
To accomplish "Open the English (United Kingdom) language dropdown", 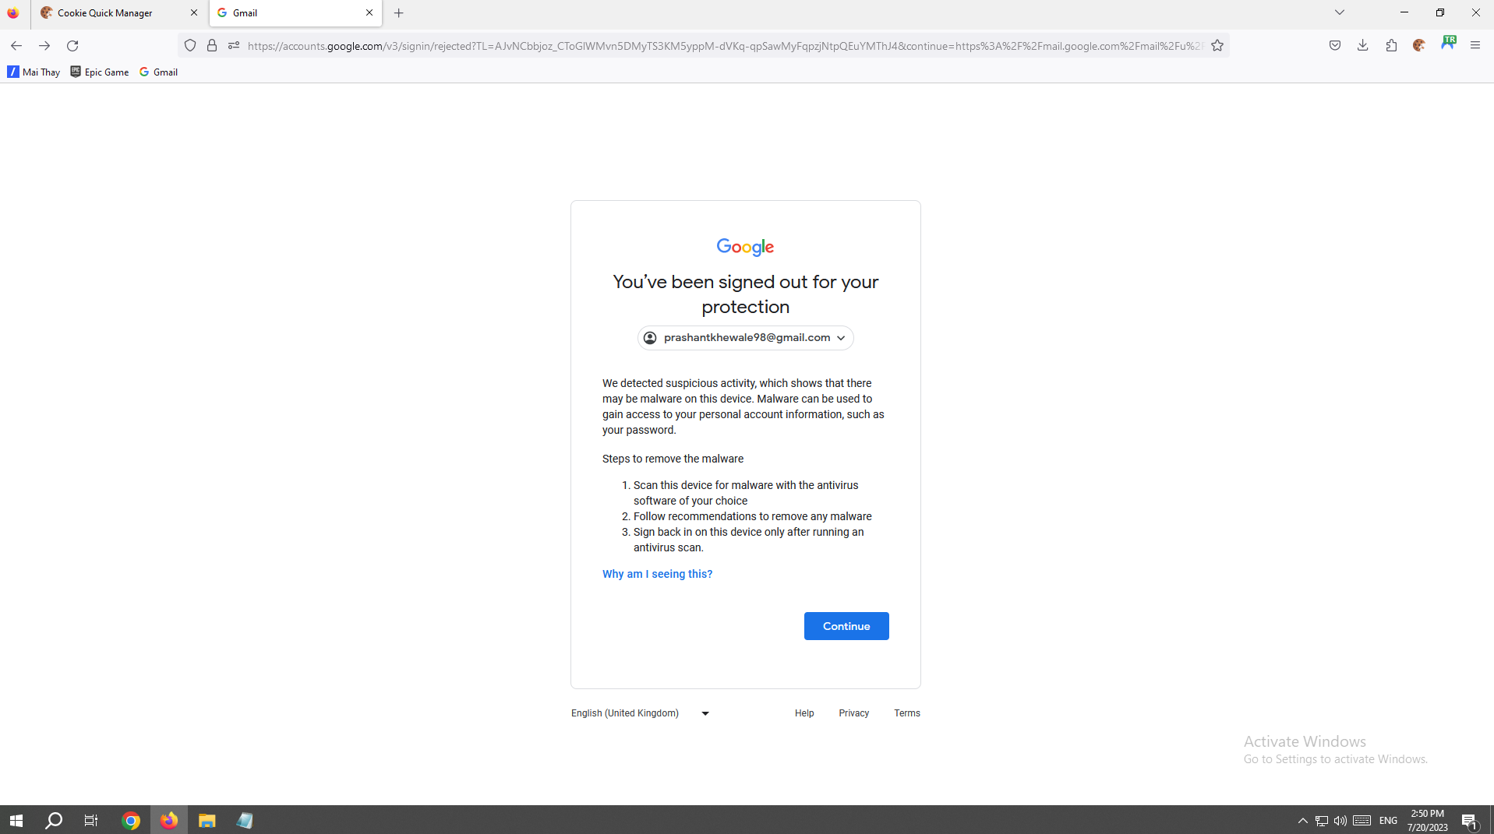I will (640, 713).
